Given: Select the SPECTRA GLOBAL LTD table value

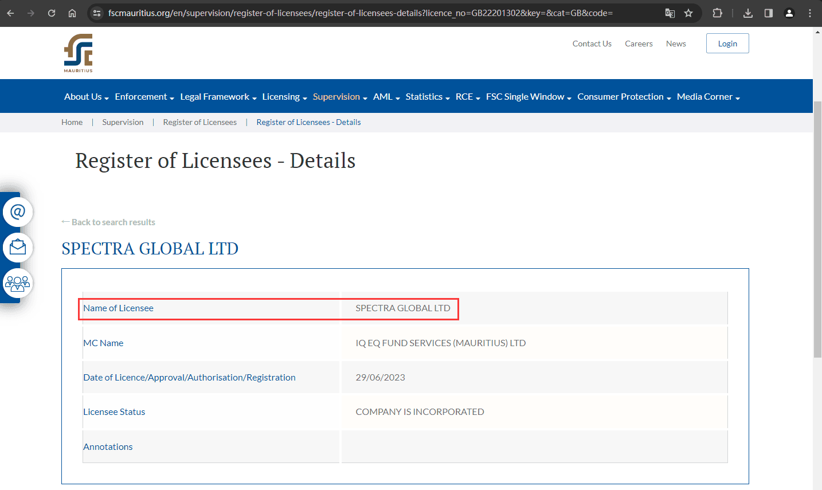Looking at the screenshot, I should (x=403, y=308).
